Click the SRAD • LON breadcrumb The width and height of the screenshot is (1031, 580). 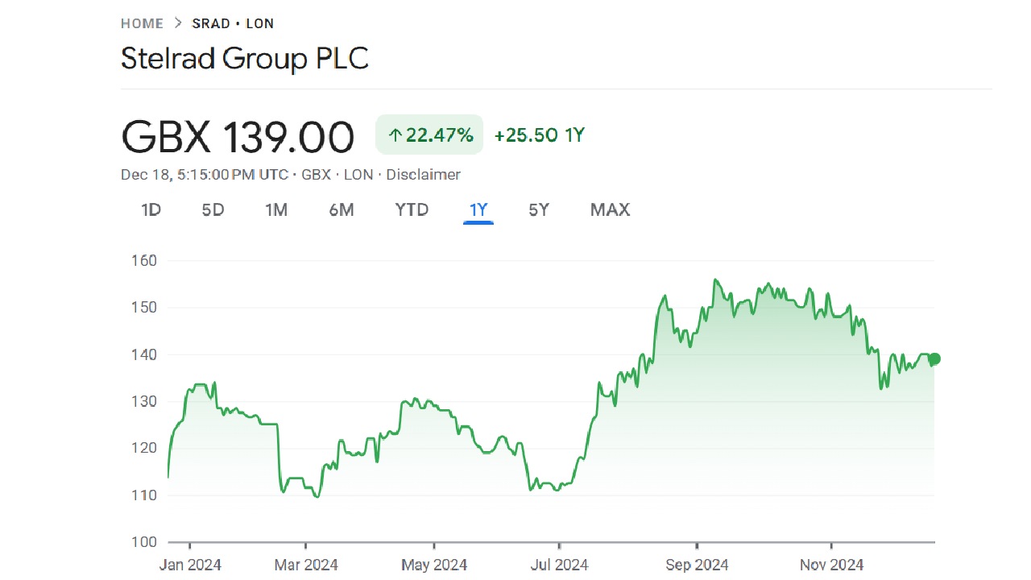233,23
